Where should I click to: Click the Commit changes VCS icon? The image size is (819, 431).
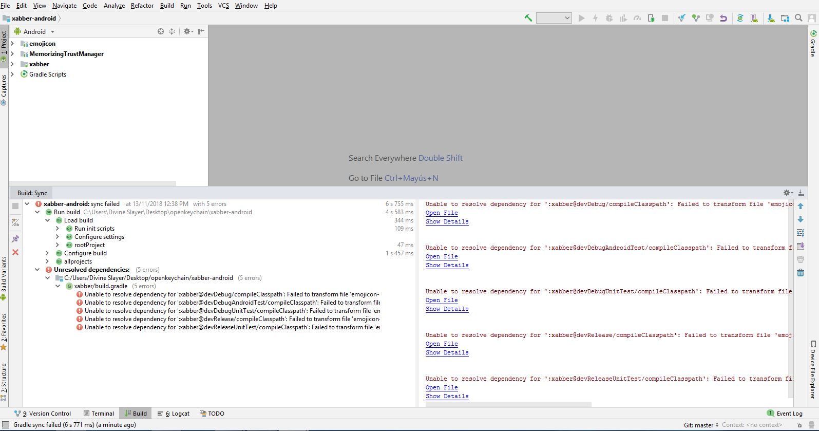coord(696,18)
